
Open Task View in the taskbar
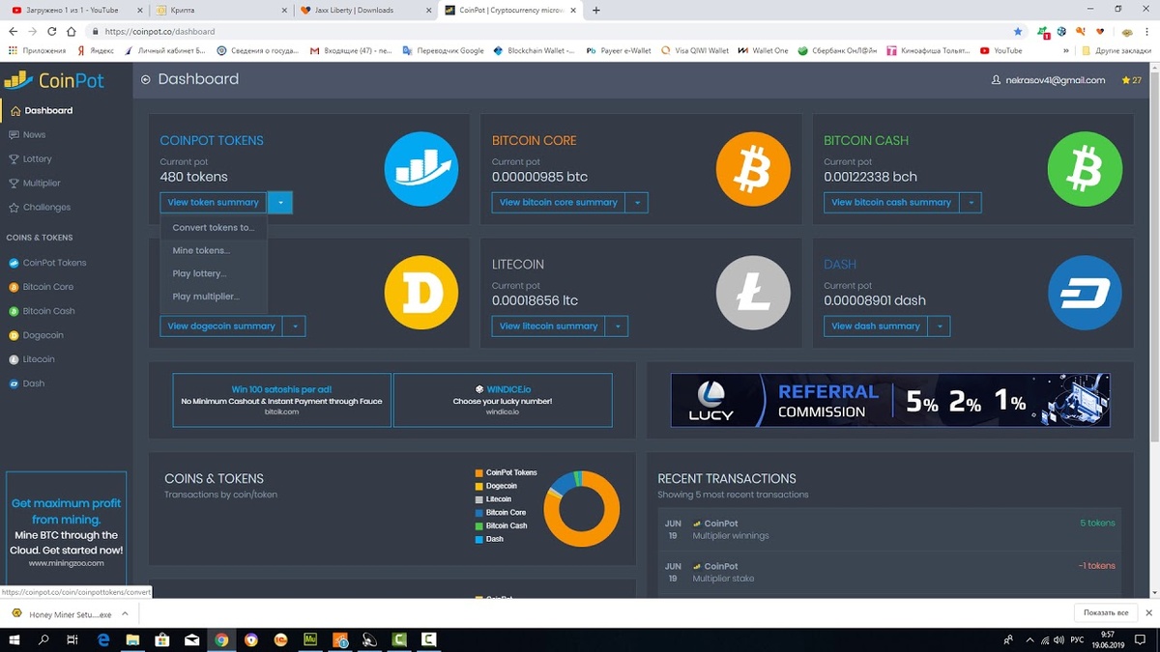tap(72, 639)
